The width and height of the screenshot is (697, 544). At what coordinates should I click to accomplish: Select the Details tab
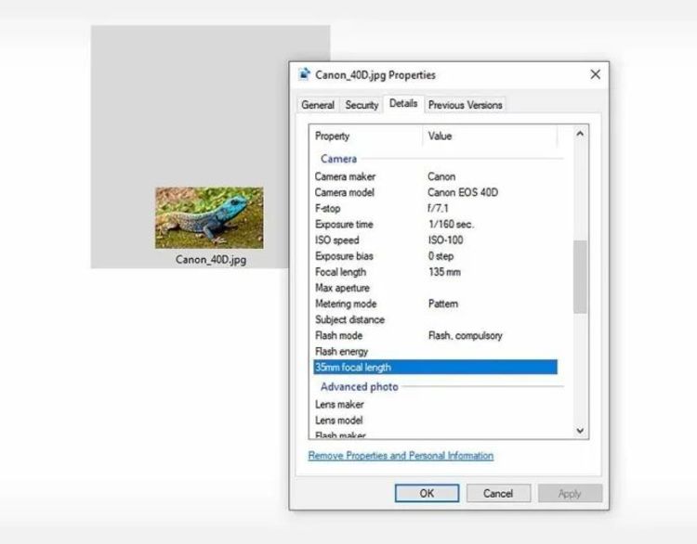click(403, 103)
